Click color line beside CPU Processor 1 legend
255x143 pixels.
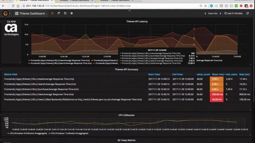(x=49, y=133)
